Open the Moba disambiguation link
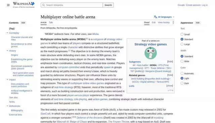 coord(95,34)
